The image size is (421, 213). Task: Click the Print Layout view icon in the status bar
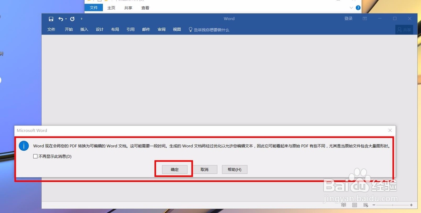[354, 205]
